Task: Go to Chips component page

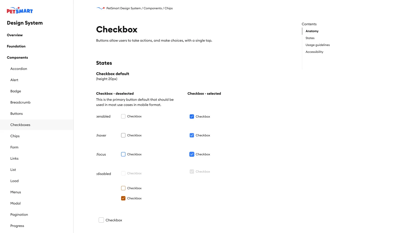Action: click(15, 136)
